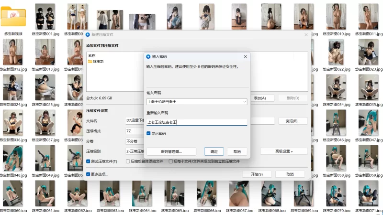Select file name 悠宝新图035.jpg in Explorer
The image size is (383, 215).
click(x=369, y=105)
